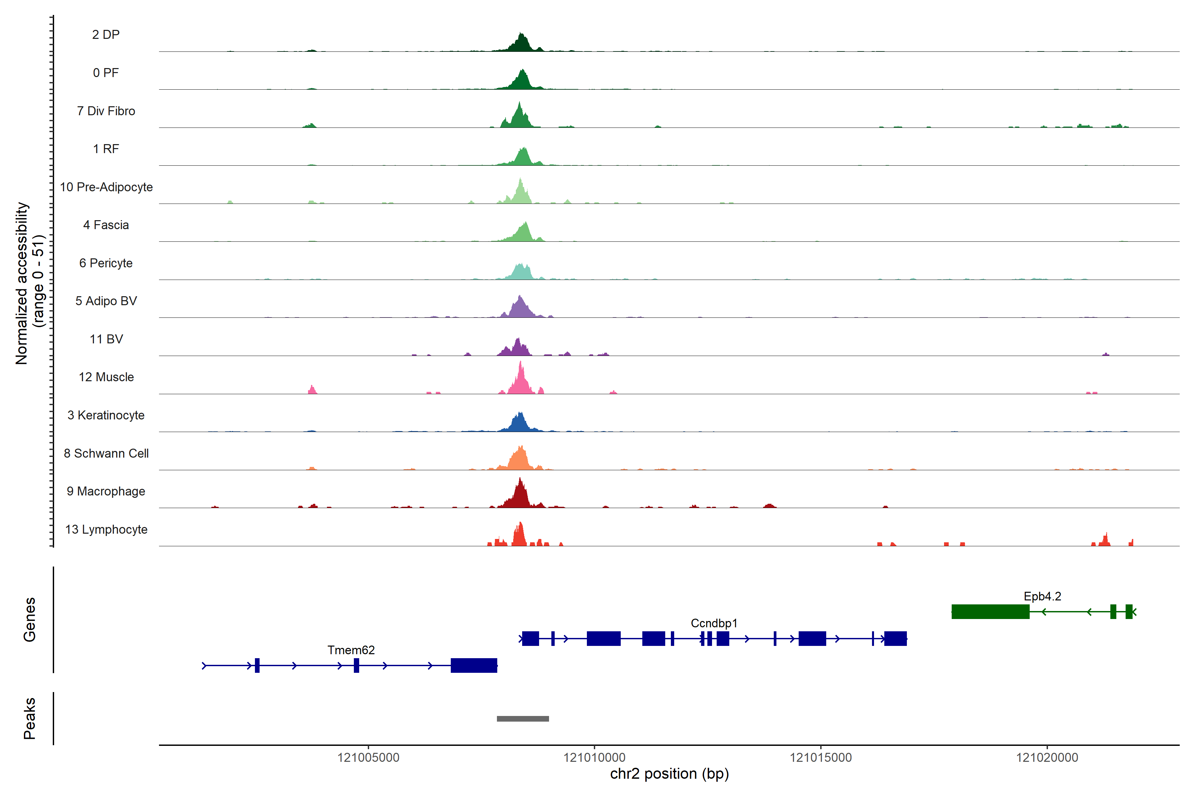Click the 121010000 axis tick label
The image size is (1195, 797).
click(x=594, y=757)
